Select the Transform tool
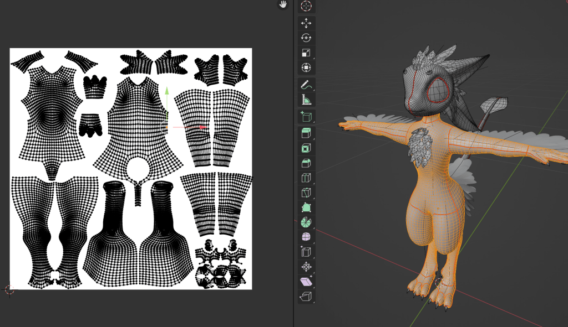568x327 pixels. pyautogui.click(x=306, y=68)
